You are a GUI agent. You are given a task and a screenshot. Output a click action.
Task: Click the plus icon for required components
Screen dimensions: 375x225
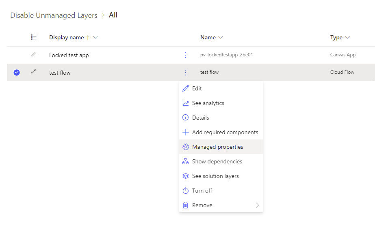click(x=186, y=132)
